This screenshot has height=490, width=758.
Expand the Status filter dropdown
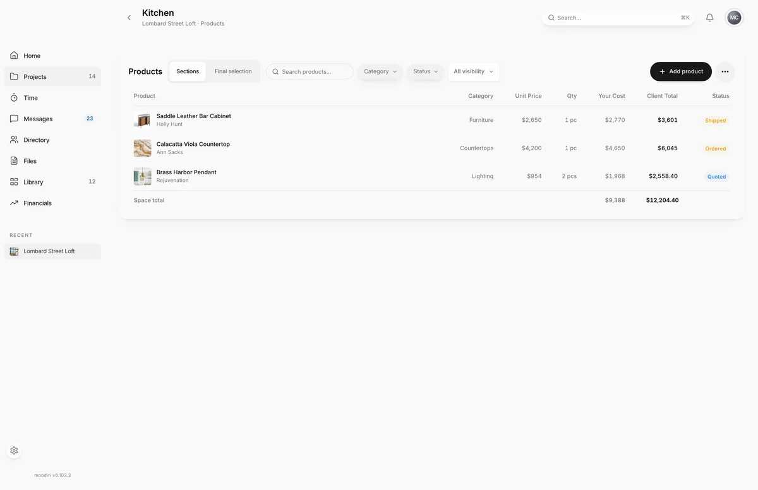coord(426,71)
